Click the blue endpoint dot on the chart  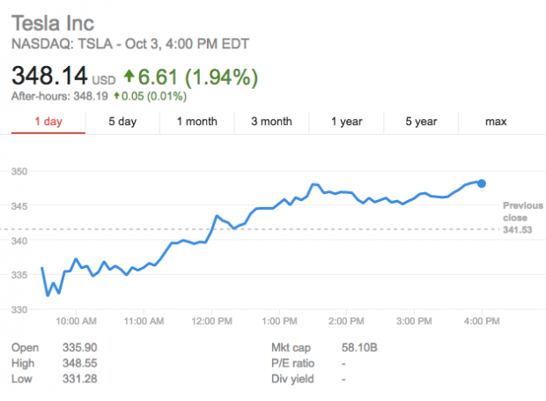(481, 183)
